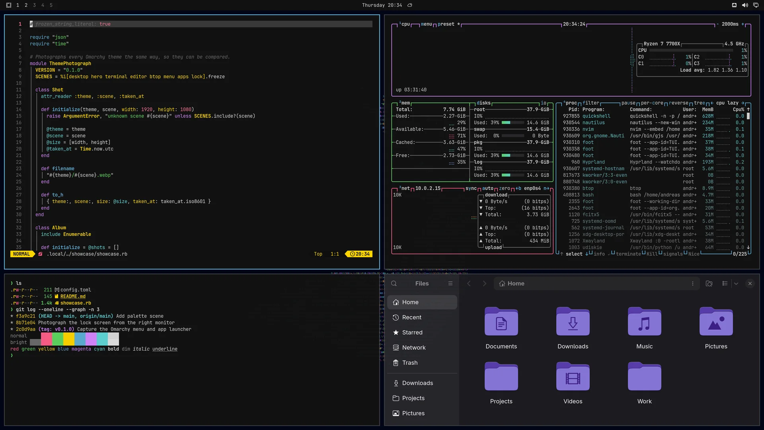Toggle reverse sorting in btop proc
This screenshot has height=430, width=764.
[678, 103]
